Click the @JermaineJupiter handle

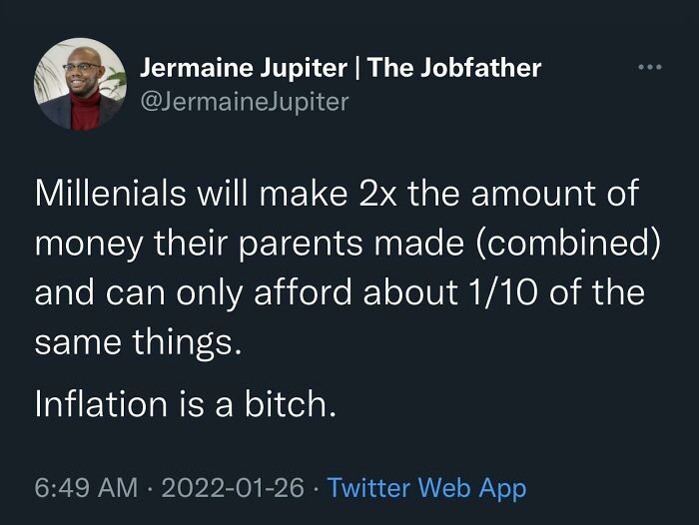(x=244, y=101)
